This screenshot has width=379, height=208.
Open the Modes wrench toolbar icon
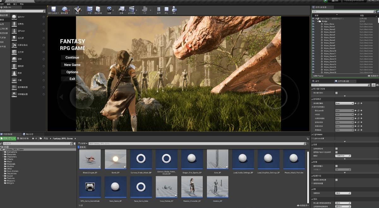pyautogui.click(x=78, y=9)
